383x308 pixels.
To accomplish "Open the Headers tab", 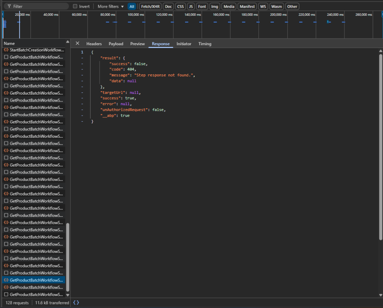I will (x=94, y=44).
